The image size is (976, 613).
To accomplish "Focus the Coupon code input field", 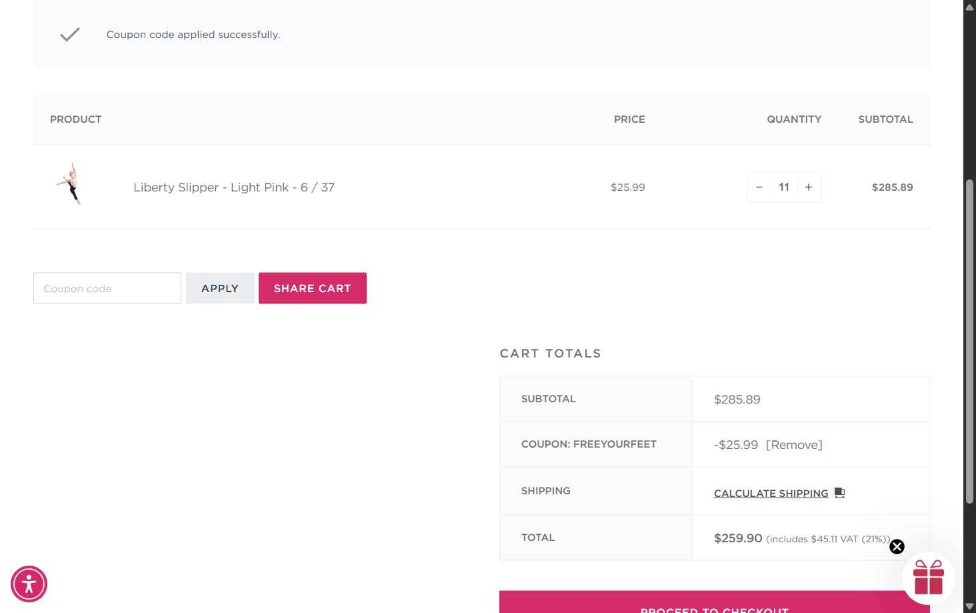I will pyautogui.click(x=107, y=288).
